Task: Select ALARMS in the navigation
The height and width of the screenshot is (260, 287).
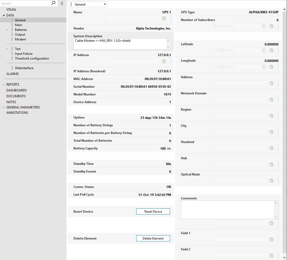Action: 13,74
